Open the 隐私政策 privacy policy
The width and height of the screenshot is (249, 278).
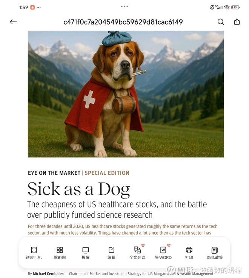point(215,253)
